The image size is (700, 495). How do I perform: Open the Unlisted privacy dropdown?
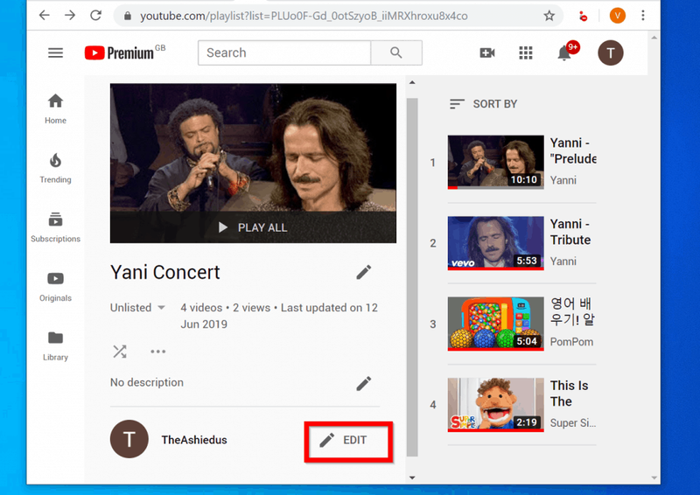138,308
